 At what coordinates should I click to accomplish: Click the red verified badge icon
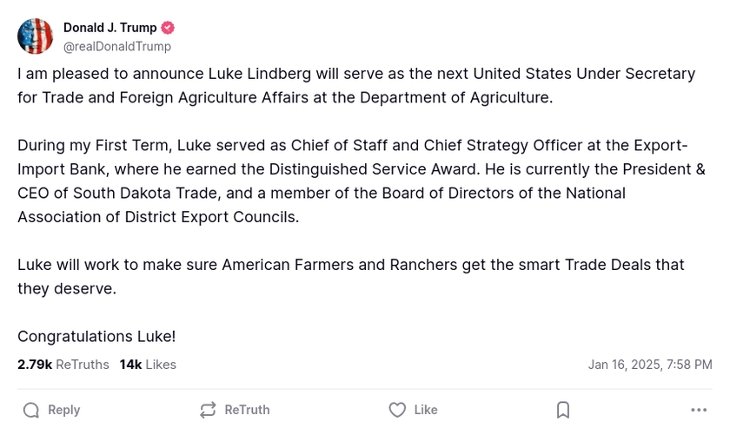pyautogui.click(x=168, y=28)
